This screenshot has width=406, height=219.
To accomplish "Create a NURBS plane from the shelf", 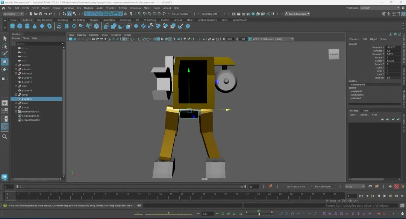I will (42, 26).
